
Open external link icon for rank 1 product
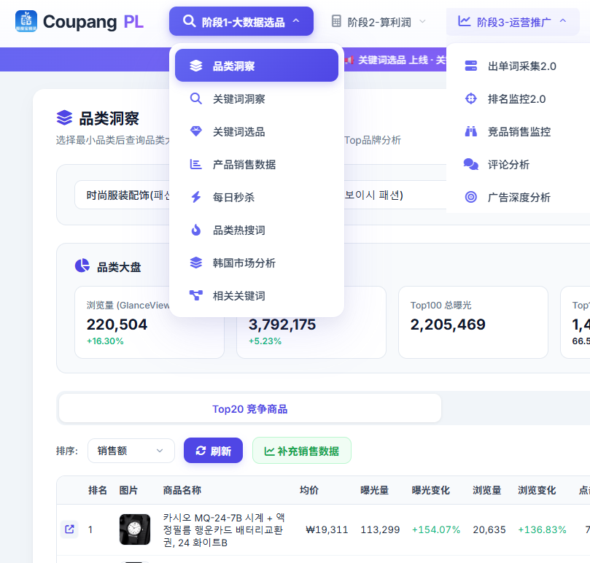coord(69,529)
